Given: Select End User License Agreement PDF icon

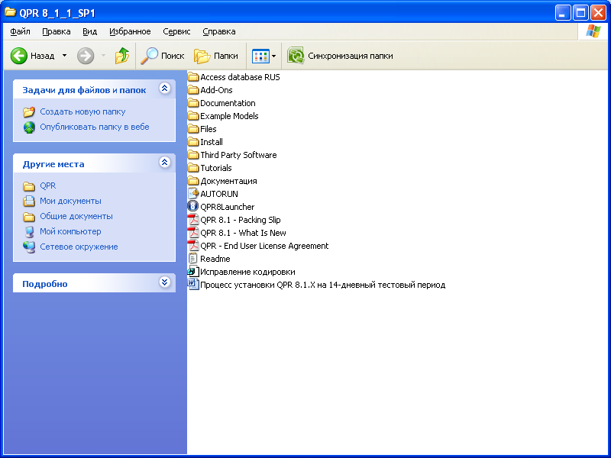Looking at the screenshot, I should click(193, 245).
